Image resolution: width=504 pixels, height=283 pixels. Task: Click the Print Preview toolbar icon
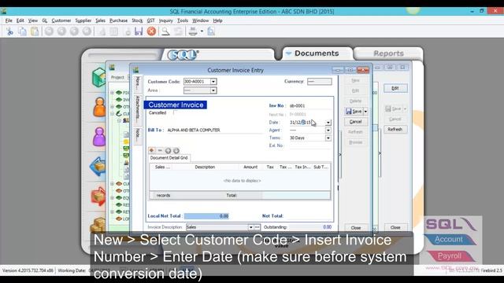coord(211,31)
